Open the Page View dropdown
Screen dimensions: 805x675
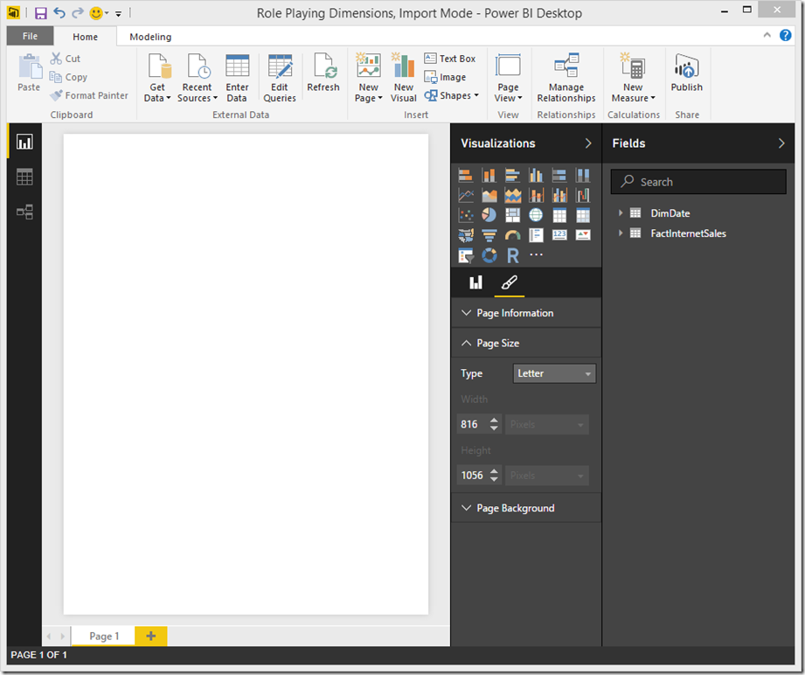[x=508, y=78]
